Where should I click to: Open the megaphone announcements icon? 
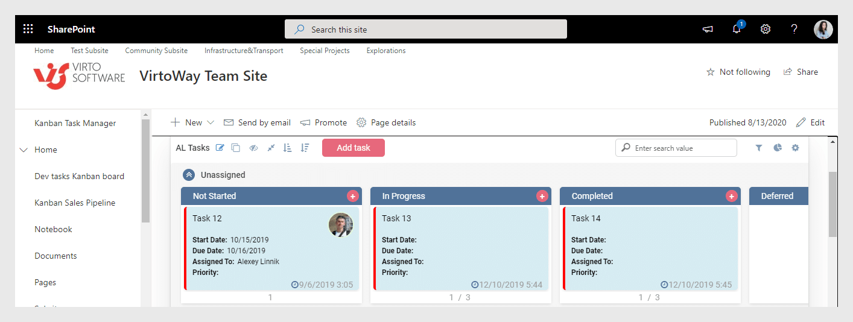click(x=708, y=29)
